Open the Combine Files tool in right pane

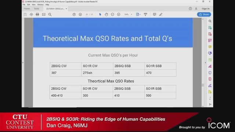[x=210, y=53]
